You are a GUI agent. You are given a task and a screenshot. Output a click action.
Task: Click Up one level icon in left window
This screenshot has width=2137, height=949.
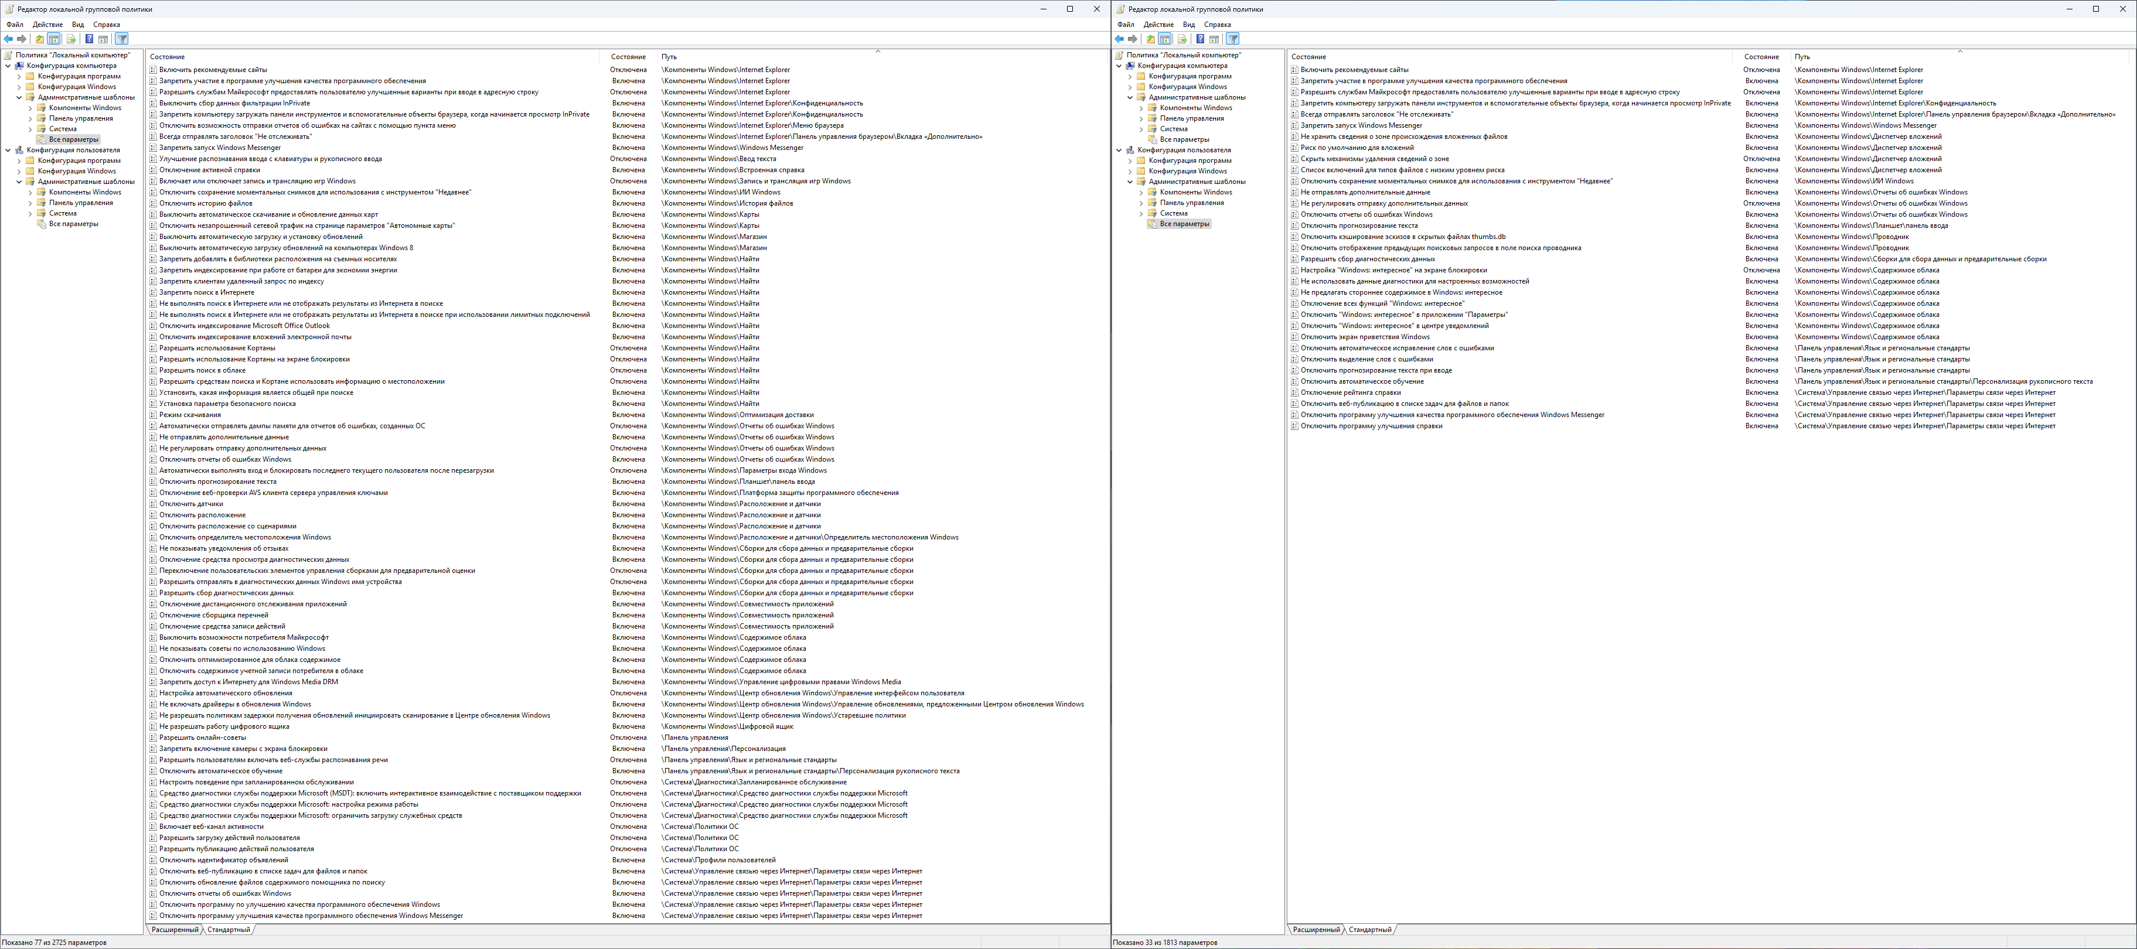(x=40, y=39)
